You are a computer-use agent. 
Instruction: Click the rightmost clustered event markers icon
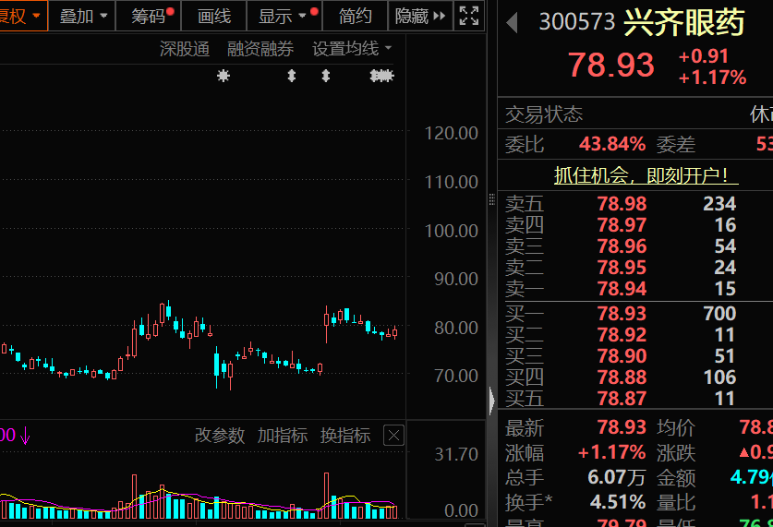tap(381, 76)
